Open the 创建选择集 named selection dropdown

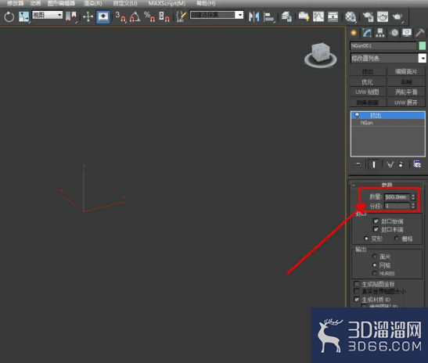[x=217, y=15]
